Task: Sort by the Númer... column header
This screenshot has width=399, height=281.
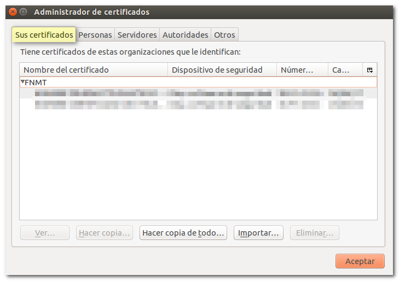Action: click(302, 70)
